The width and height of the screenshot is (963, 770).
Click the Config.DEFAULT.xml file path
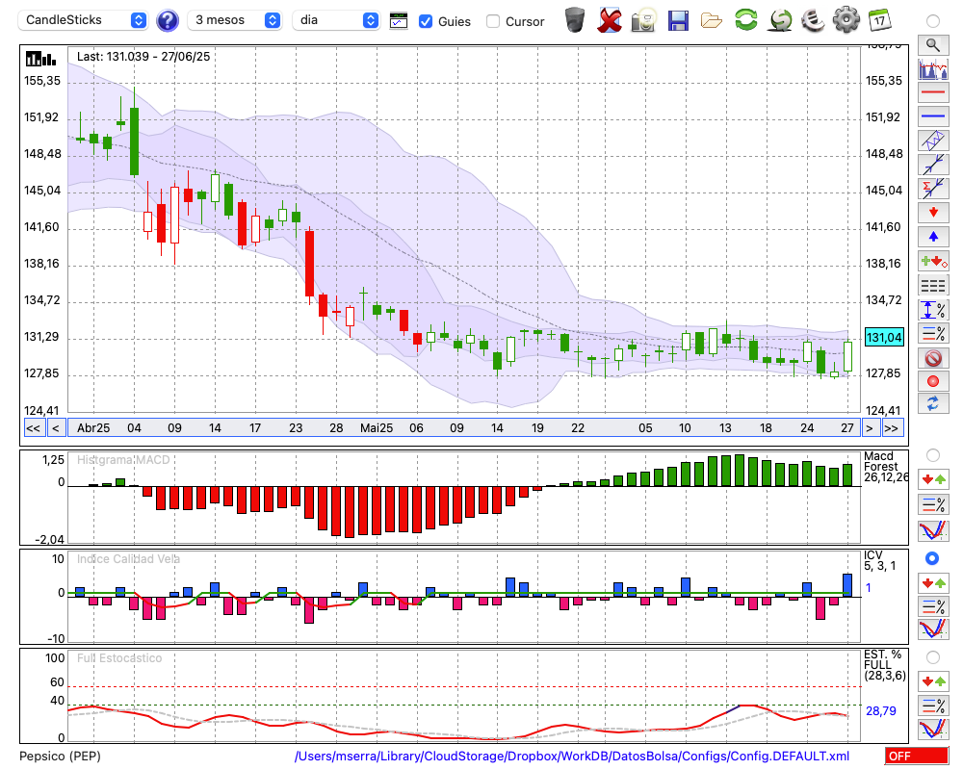pyautogui.click(x=572, y=757)
